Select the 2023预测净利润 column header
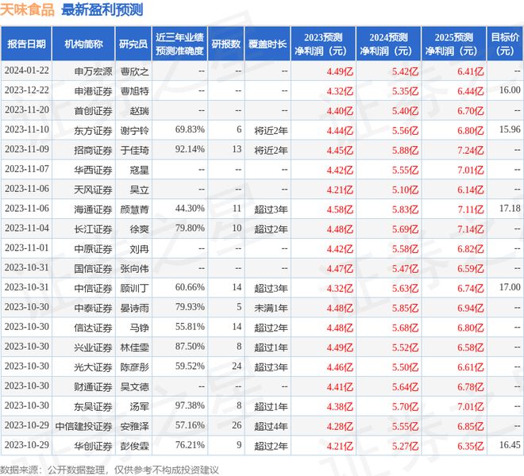Viewport: 524px width, 476px height. click(x=323, y=44)
